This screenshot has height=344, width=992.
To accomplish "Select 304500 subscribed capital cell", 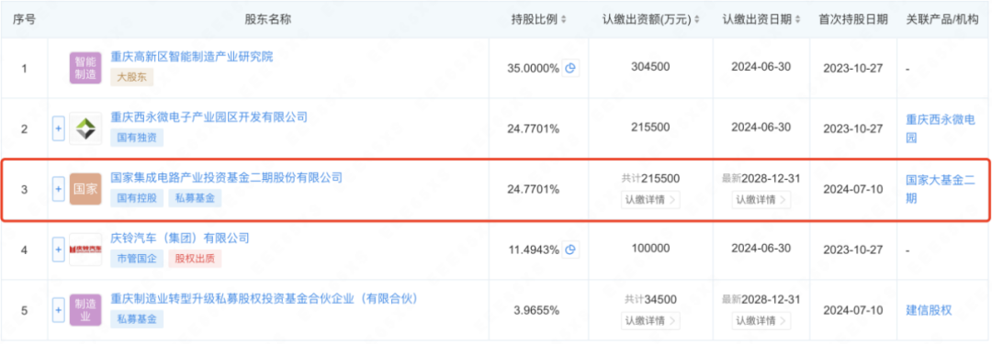I will 650,68.
